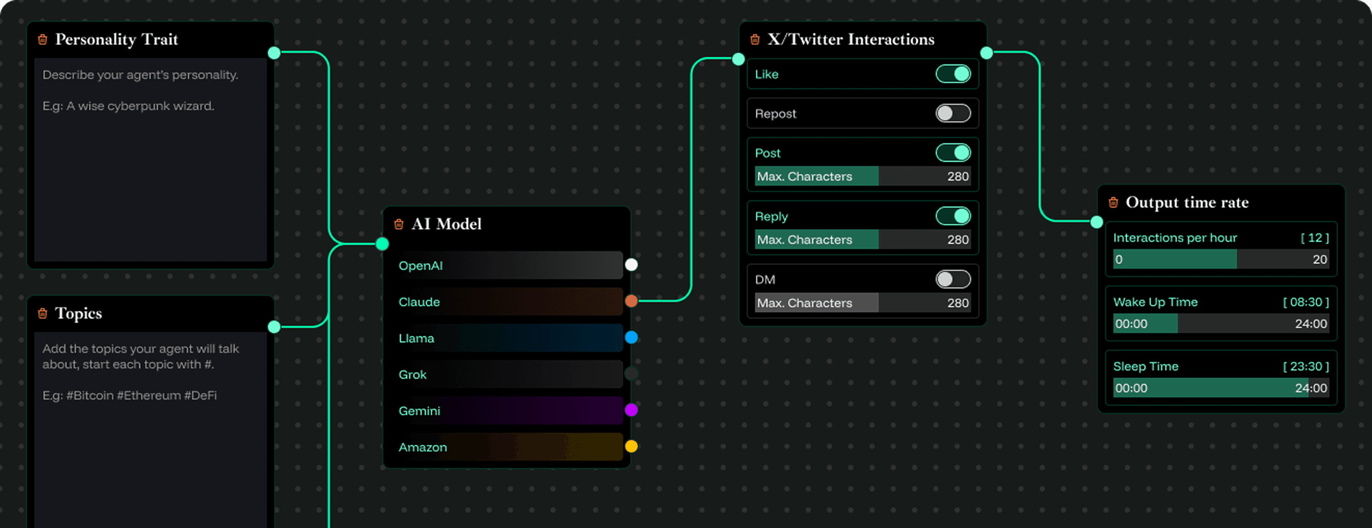The height and width of the screenshot is (528, 1372).
Task: Click into the Personality Trait text area
Action: tap(150, 160)
